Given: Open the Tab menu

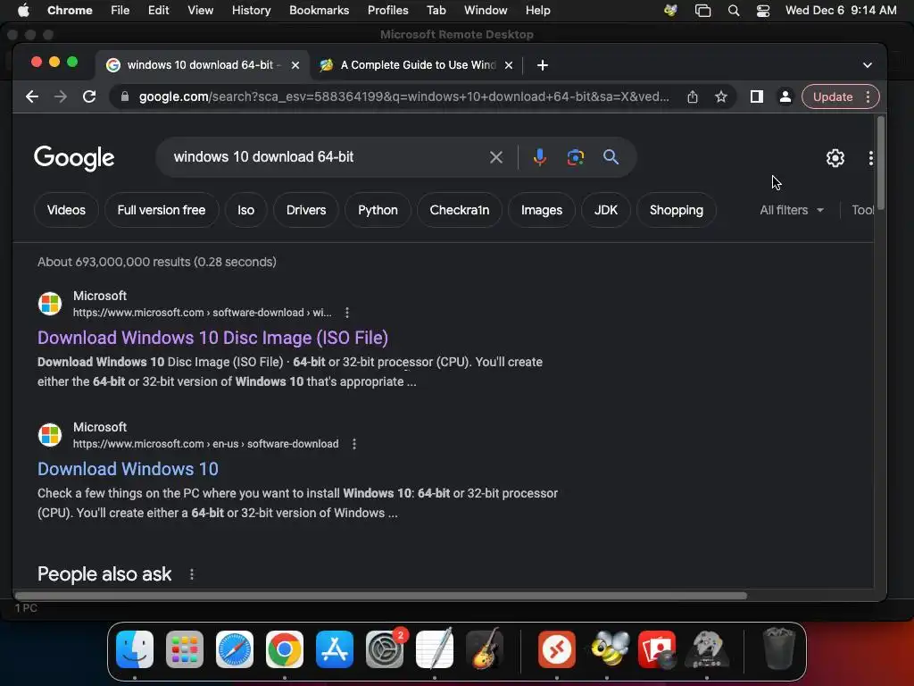Looking at the screenshot, I should (x=436, y=11).
